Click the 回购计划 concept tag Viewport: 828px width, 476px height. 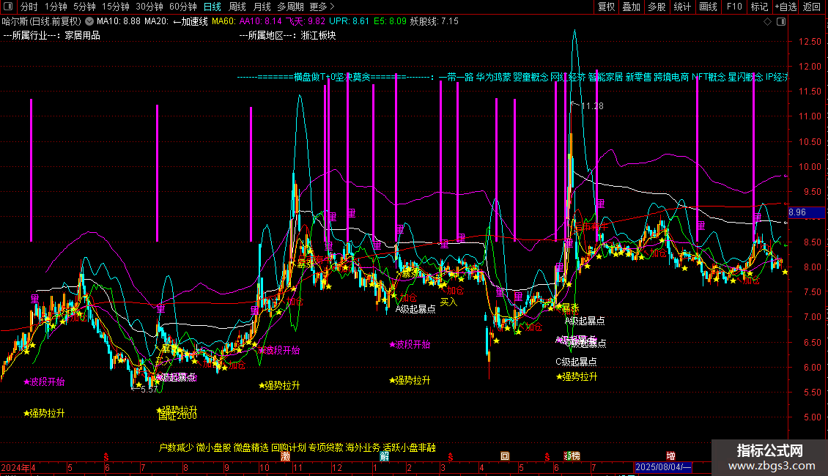click(288, 447)
